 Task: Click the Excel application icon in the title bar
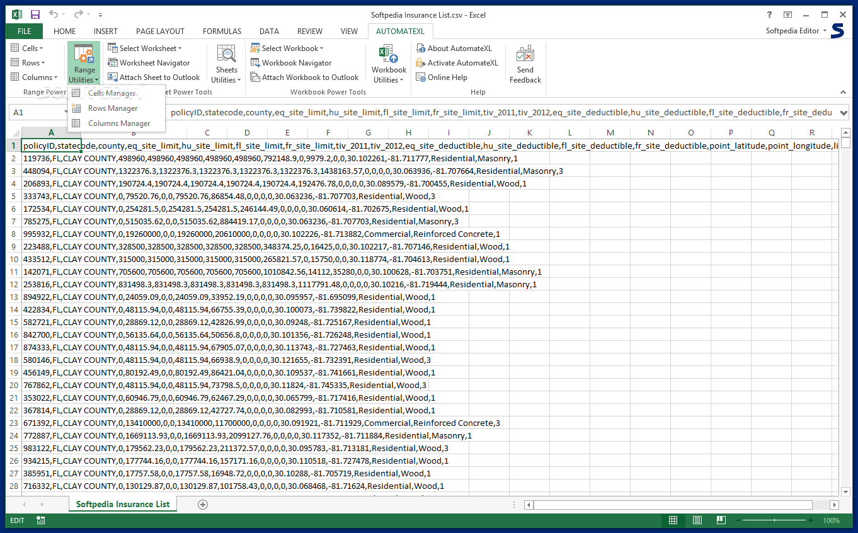[x=16, y=14]
